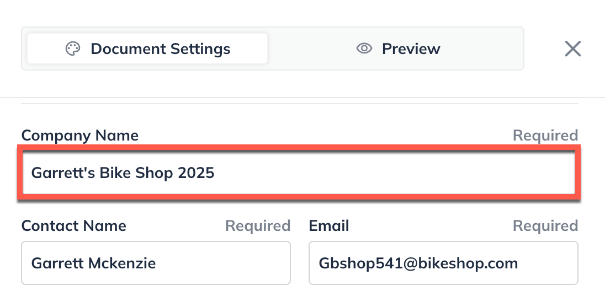Viewport: 605px width, 302px height.
Task: Open the Preview tab
Action: point(398,48)
